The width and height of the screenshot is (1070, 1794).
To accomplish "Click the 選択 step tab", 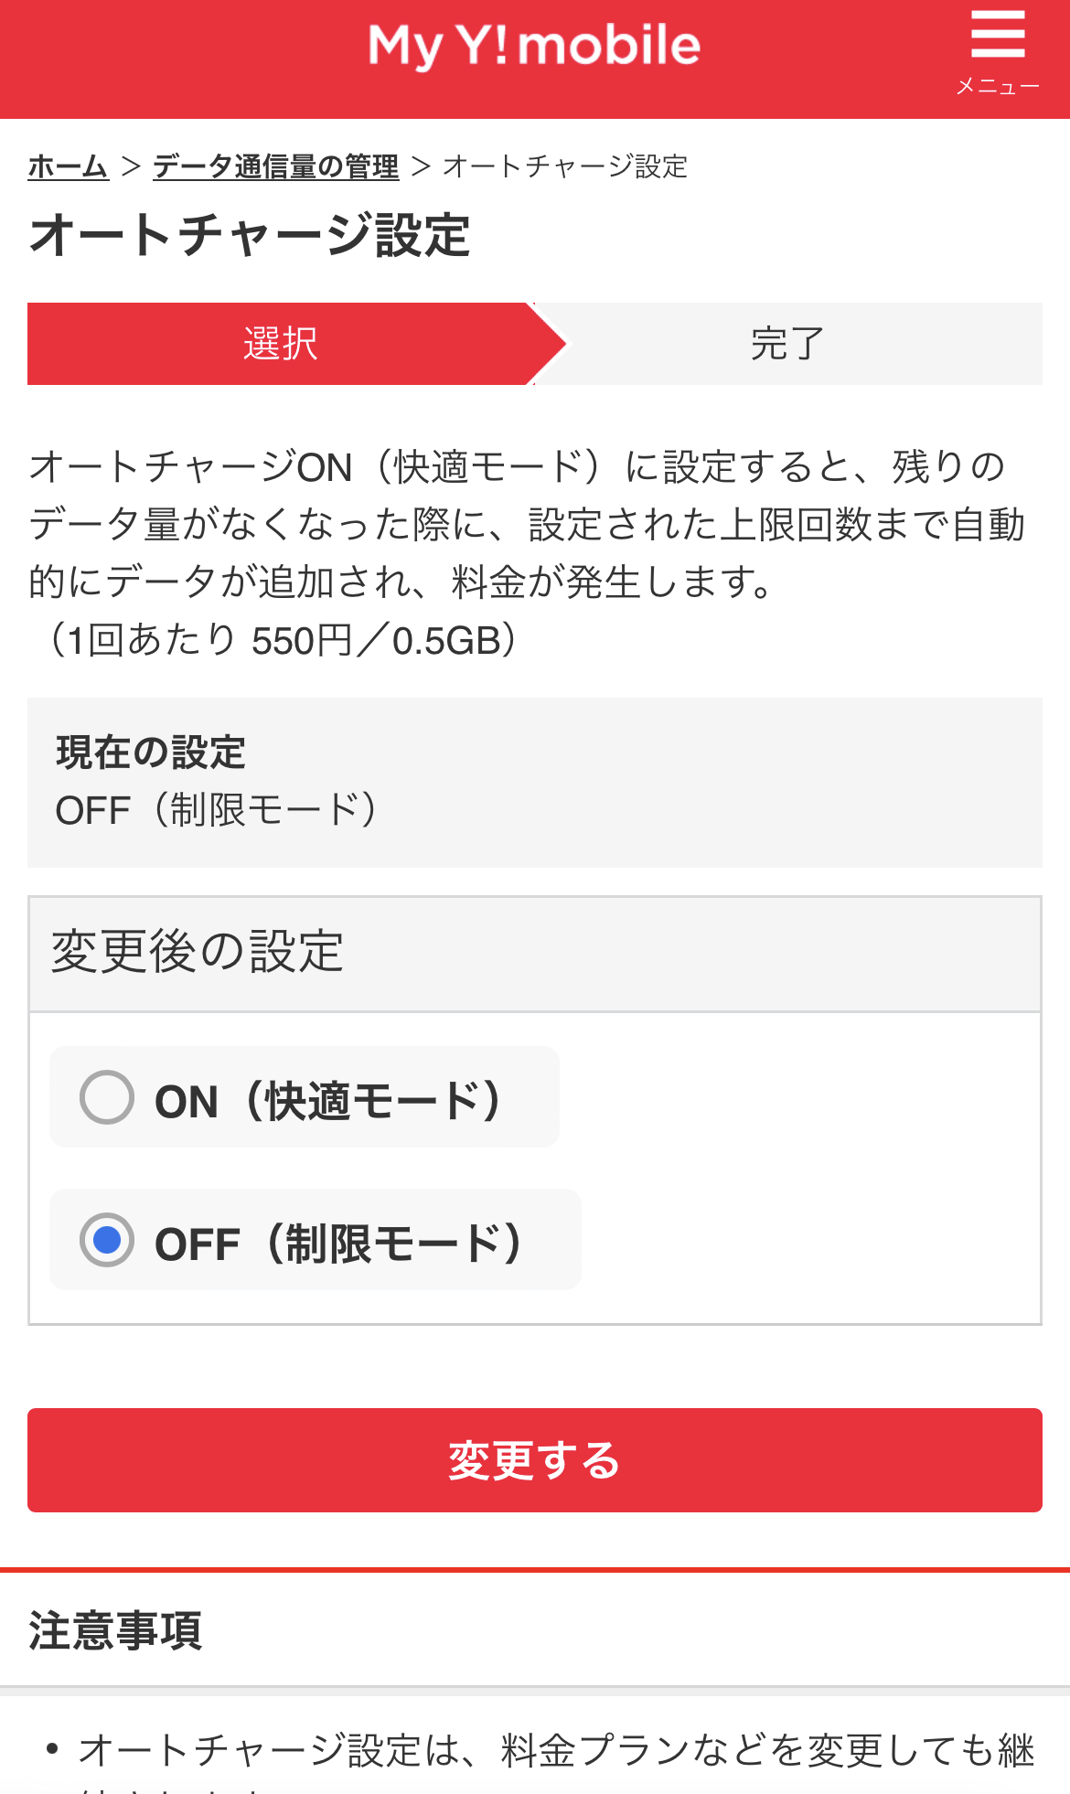I will click(280, 344).
